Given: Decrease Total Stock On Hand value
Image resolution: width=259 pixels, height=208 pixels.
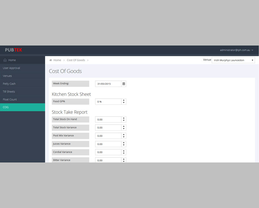Looking at the screenshot, I should [124, 121].
